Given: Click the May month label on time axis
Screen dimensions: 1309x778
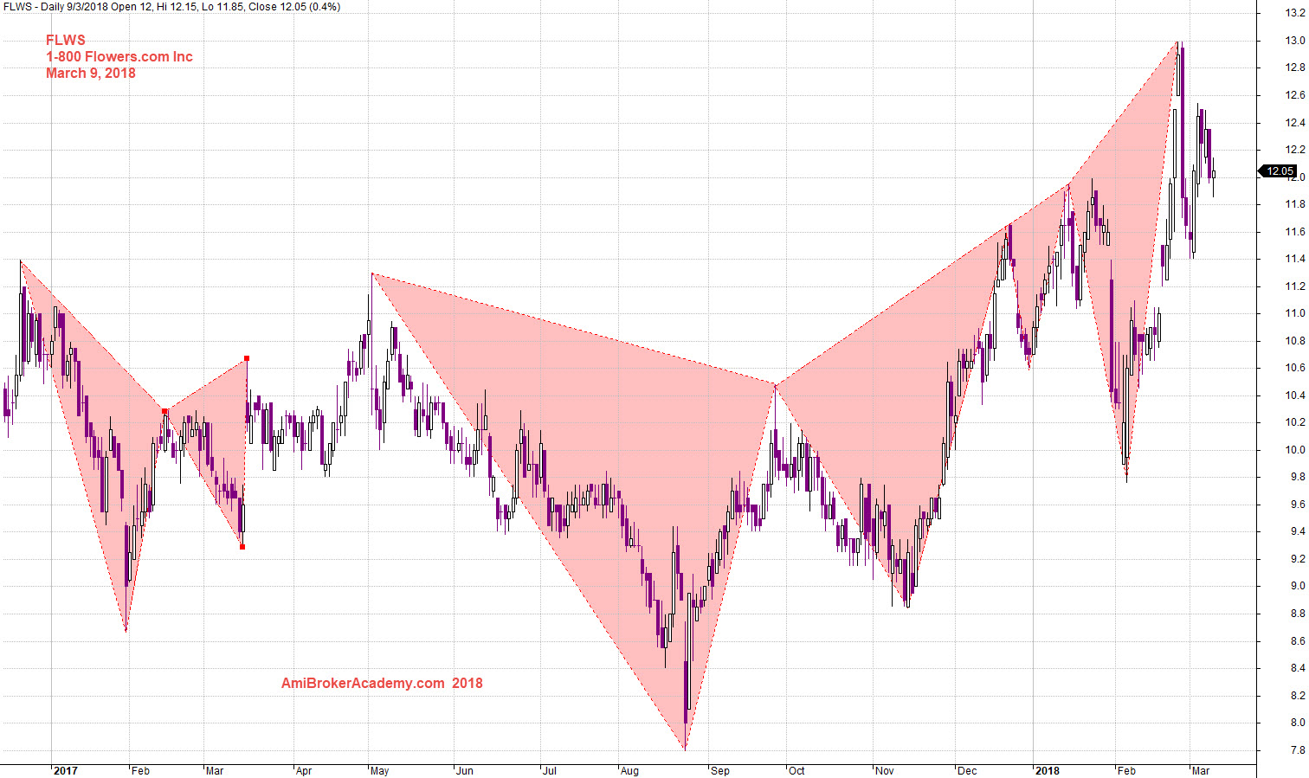Looking at the screenshot, I should 379,771.
